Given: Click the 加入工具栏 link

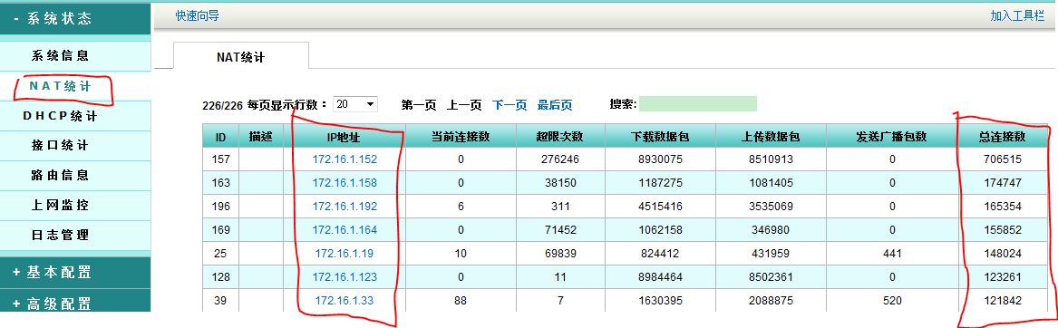Looking at the screenshot, I should pyautogui.click(x=1017, y=15).
